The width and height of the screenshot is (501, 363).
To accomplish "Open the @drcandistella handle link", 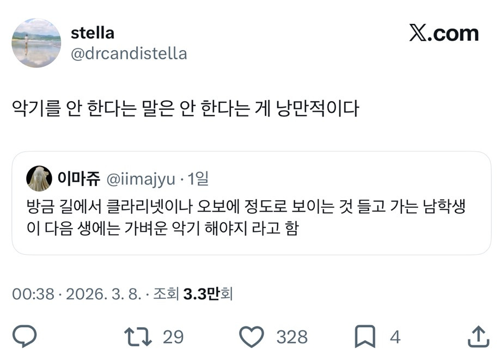I will [x=129, y=54].
